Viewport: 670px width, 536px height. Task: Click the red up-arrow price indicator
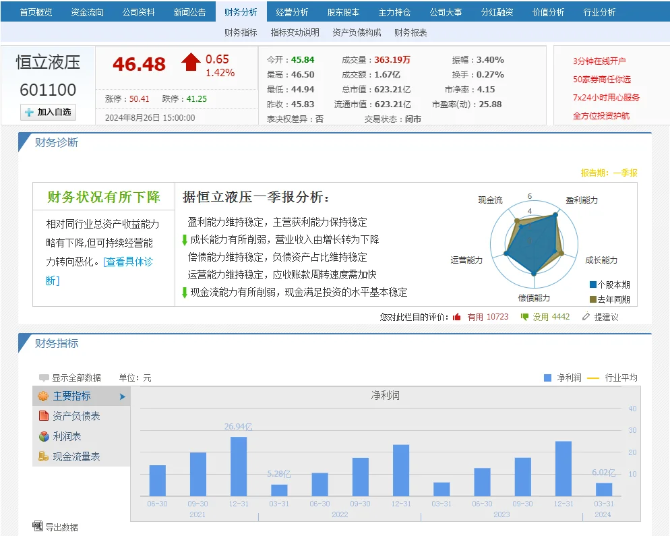click(x=191, y=62)
